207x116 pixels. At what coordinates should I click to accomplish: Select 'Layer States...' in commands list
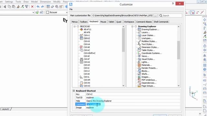click(x=148, y=35)
